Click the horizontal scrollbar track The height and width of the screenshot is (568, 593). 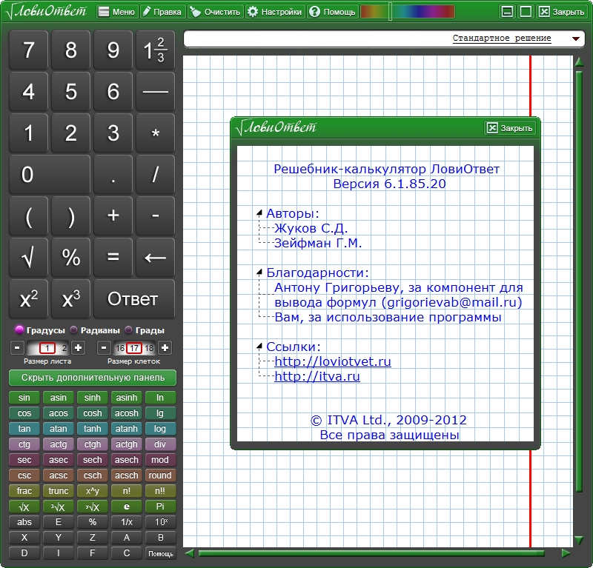pyautogui.click(x=371, y=554)
